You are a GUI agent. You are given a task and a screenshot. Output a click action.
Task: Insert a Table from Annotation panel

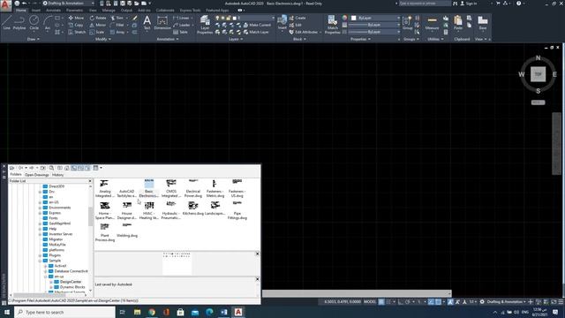(x=180, y=32)
